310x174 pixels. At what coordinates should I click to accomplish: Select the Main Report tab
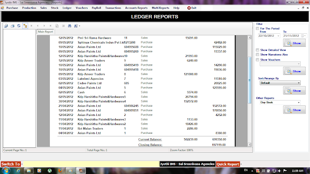click(46, 32)
